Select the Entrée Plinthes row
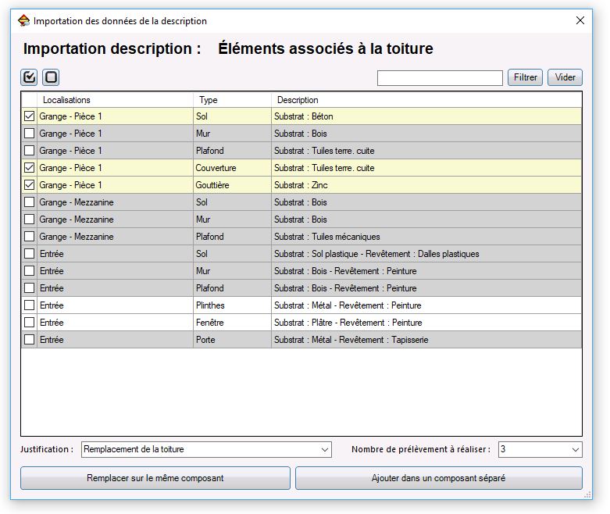 (x=301, y=305)
